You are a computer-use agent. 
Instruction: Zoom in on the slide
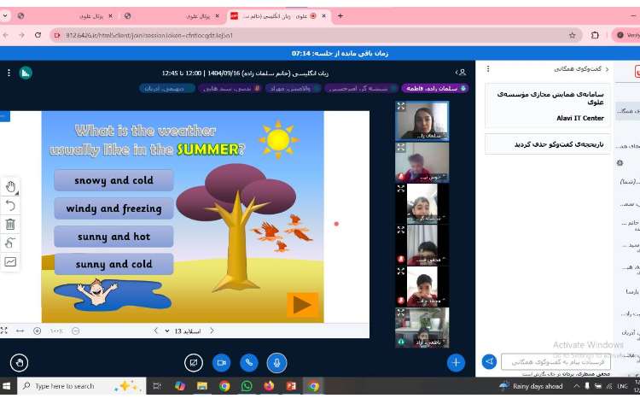point(37,331)
